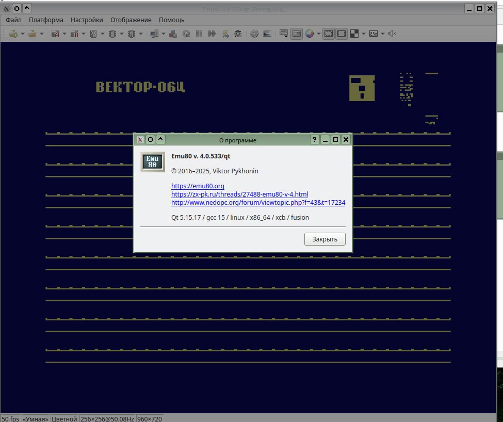Click the floppy disk B icon

pos(74,34)
